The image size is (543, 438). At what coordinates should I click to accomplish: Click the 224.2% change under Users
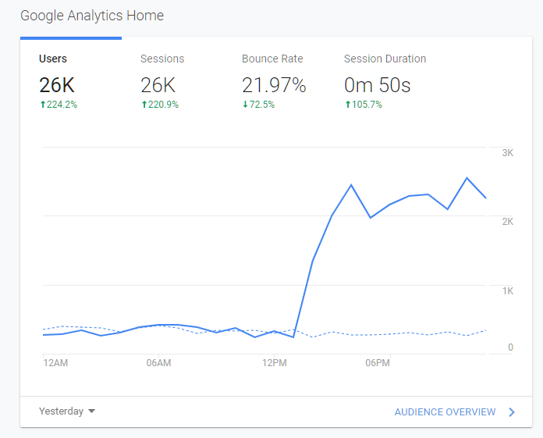coord(62,105)
